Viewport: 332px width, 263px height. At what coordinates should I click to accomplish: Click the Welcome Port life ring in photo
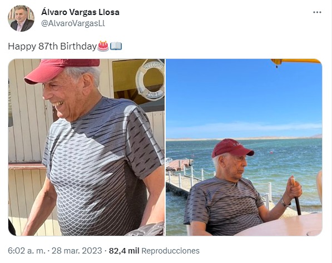[x=151, y=80]
